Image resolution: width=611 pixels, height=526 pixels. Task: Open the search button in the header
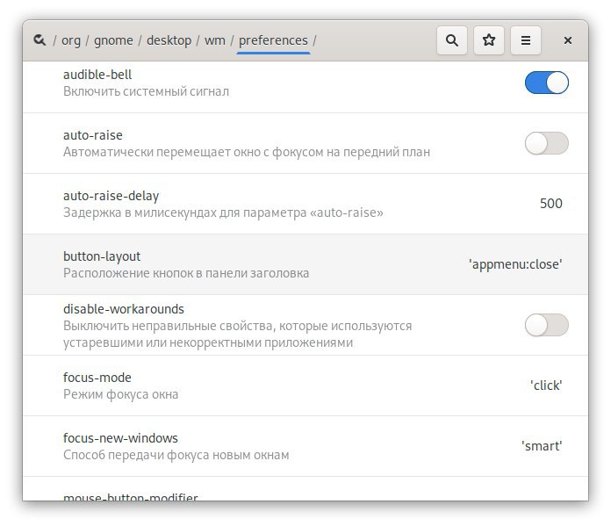coord(452,40)
